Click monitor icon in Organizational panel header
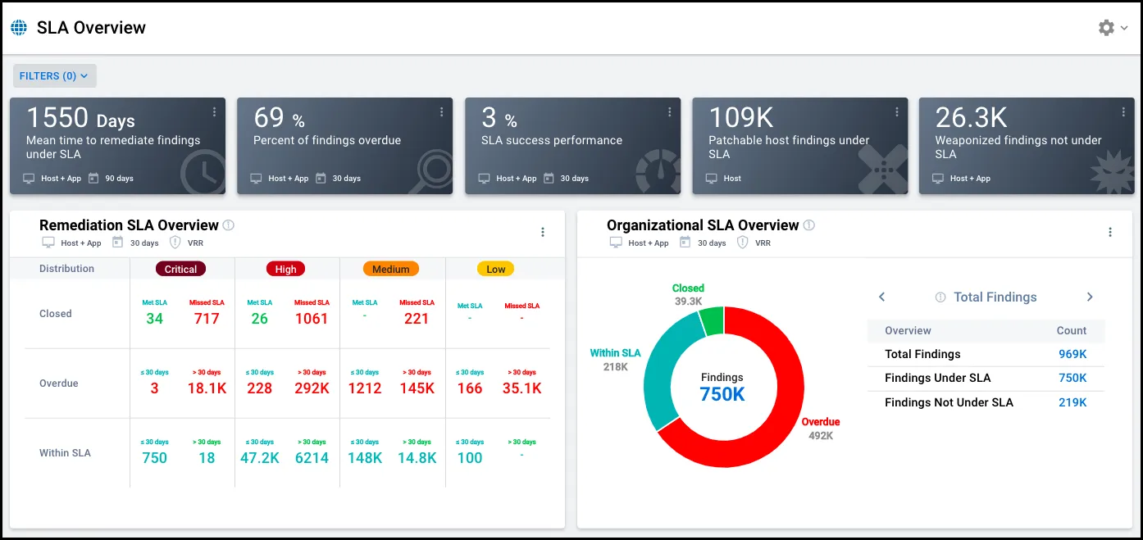 [x=617, y=243]
